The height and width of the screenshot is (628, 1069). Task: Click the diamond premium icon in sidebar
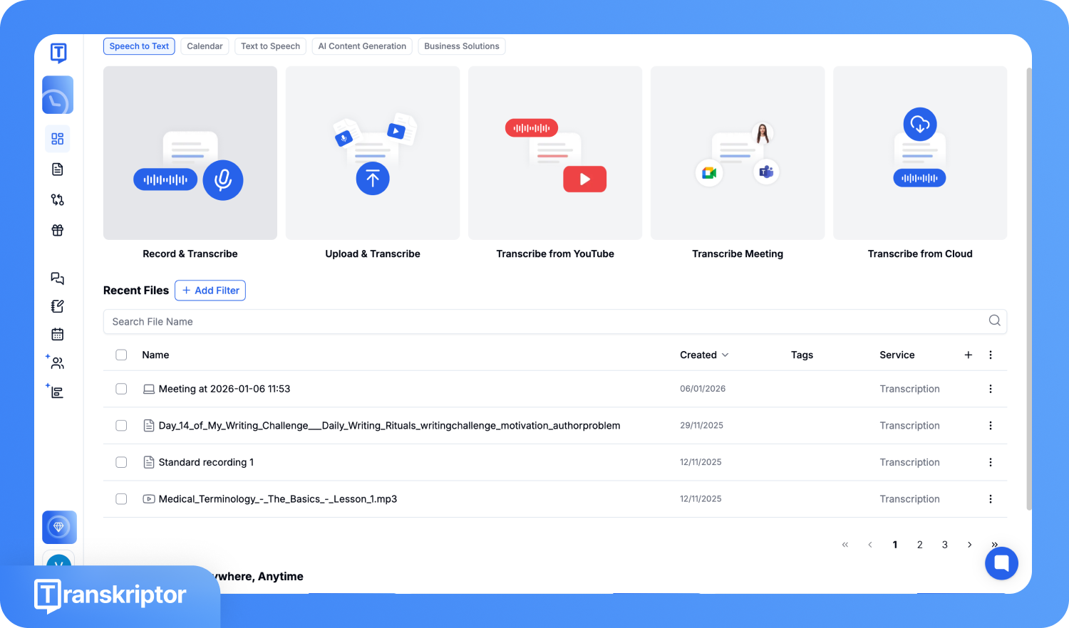59,527
